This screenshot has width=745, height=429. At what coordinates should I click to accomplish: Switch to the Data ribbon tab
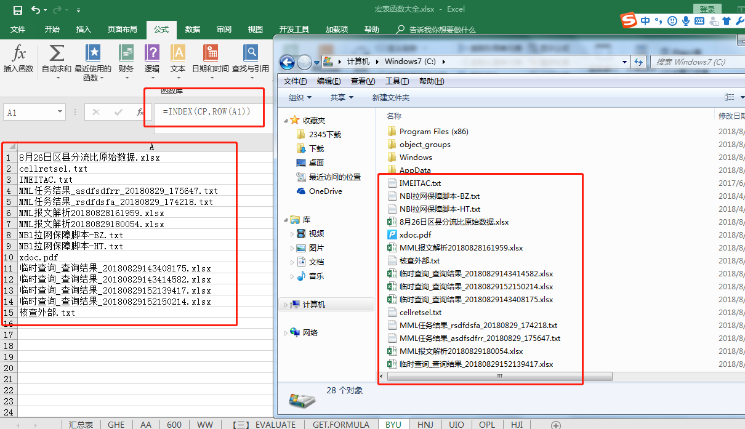[x=193, y=30]
